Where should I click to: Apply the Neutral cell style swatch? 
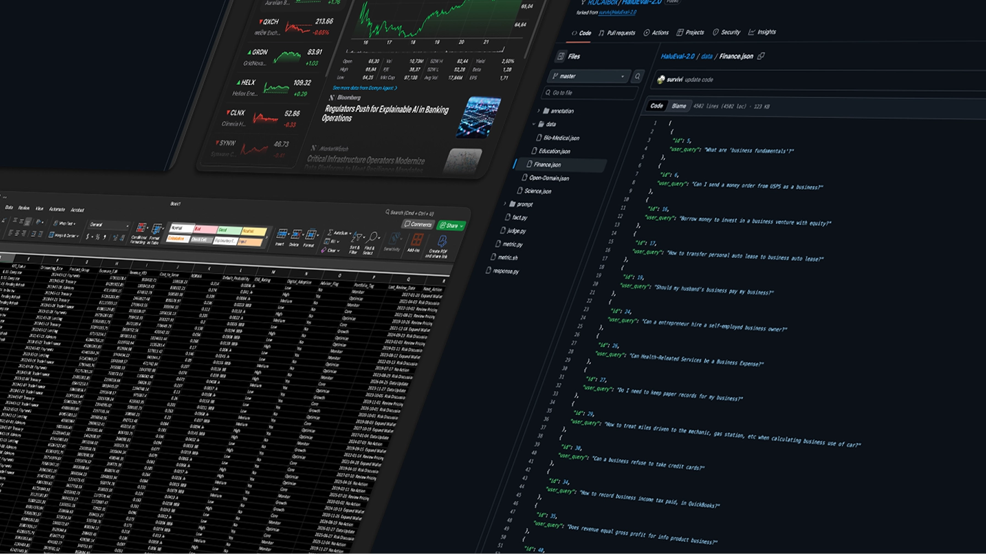pos(253,231)
